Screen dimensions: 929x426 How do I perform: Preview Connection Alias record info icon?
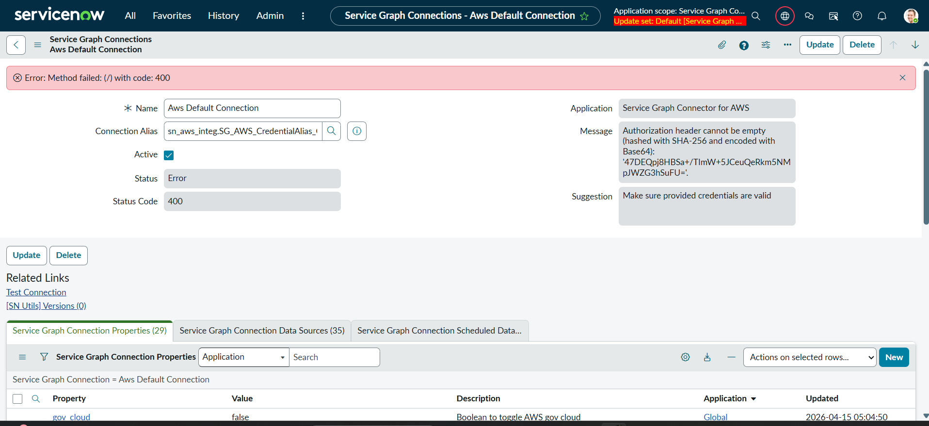pos(357,131)
